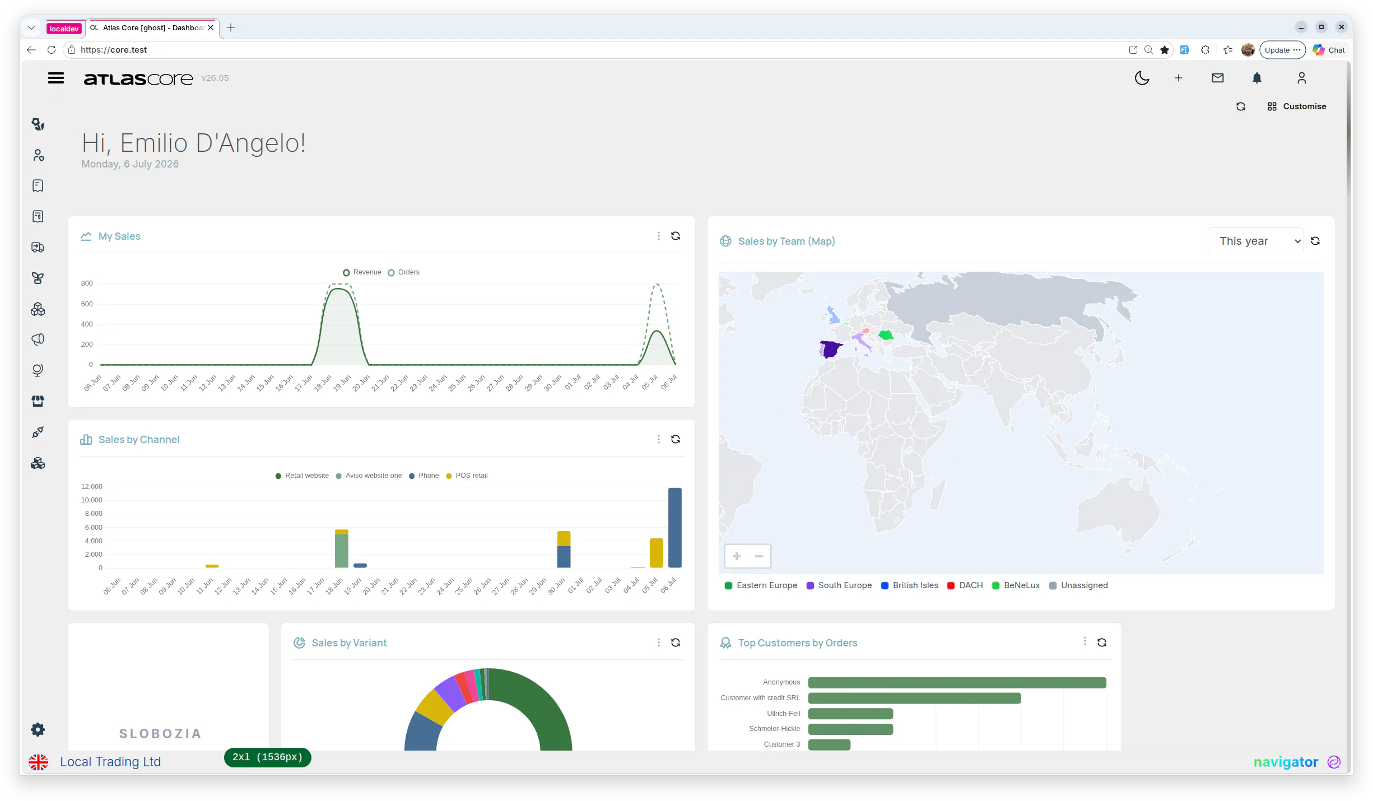Toggle the Eastern Europe map legend item

pos(761,585)
